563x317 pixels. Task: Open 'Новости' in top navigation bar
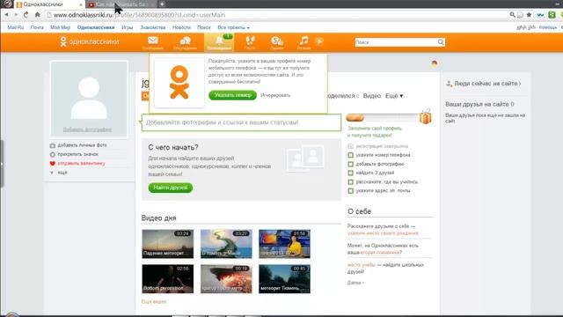181,27
